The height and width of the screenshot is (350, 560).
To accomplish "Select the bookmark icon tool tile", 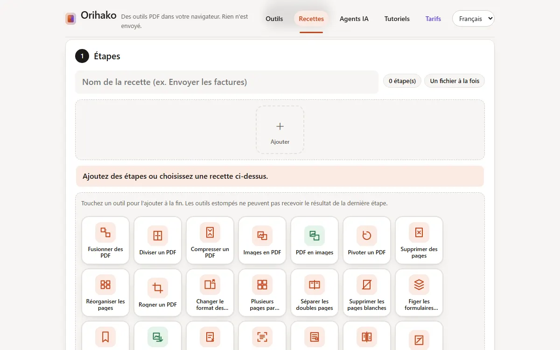I will point(105,336).
